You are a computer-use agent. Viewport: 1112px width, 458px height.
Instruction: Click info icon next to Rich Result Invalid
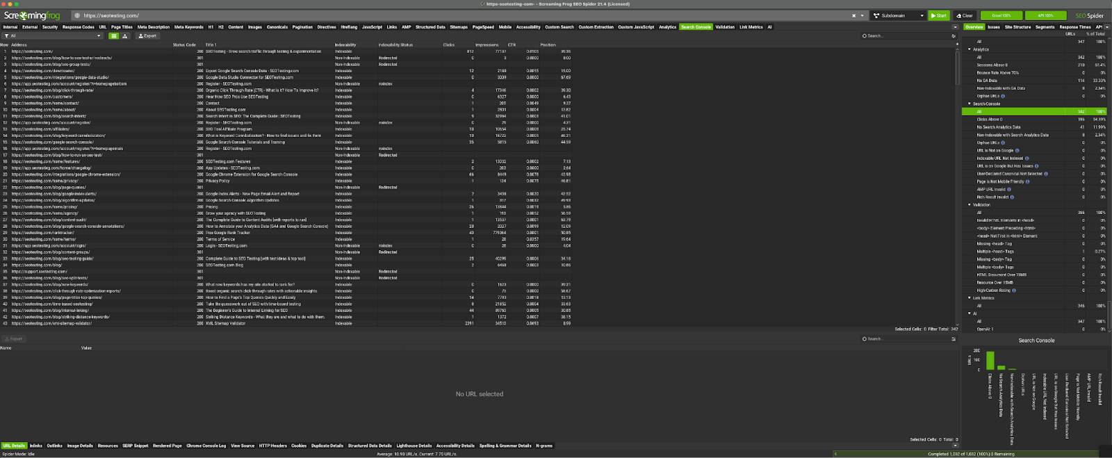click(1013, 197)
